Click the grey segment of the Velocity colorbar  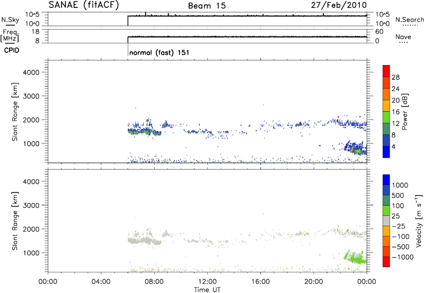(x=386, y=221)
